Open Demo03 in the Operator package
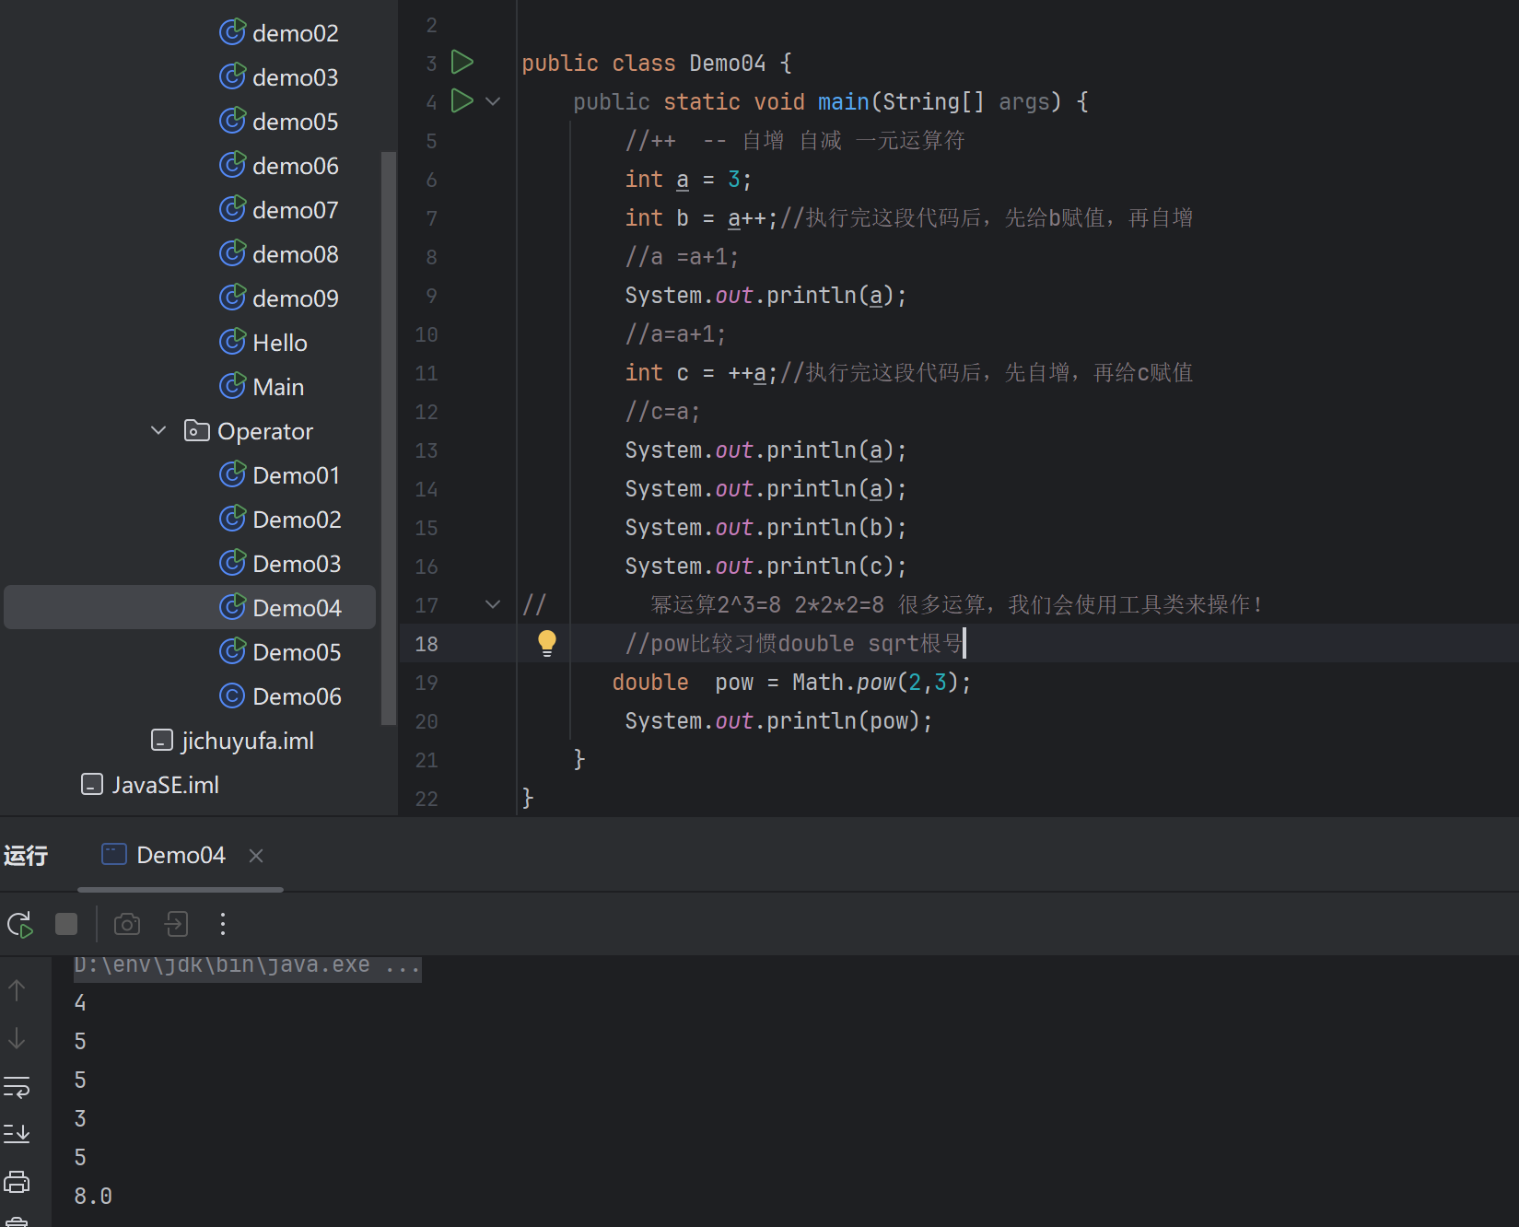The width and height of the screenshot is (1519, 1227). (280, 564)
